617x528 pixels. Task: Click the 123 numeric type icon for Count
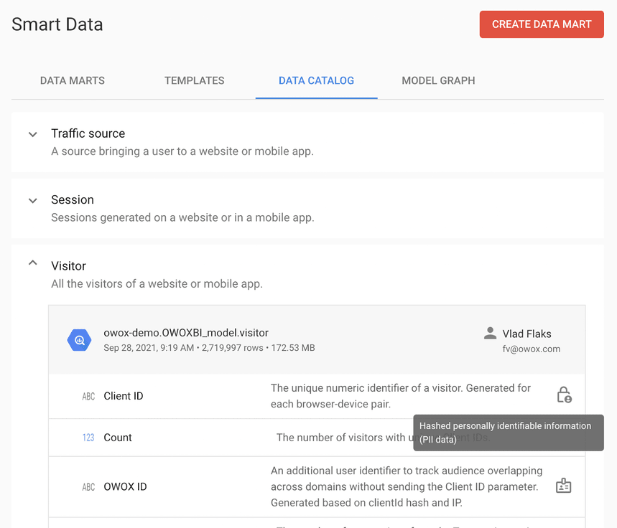pyautogui.click(x=88, y=438)
